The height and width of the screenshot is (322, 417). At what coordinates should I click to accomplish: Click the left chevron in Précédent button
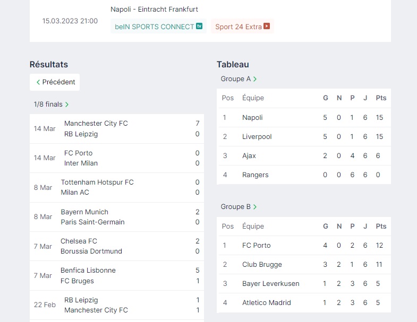tap(38, 82)
